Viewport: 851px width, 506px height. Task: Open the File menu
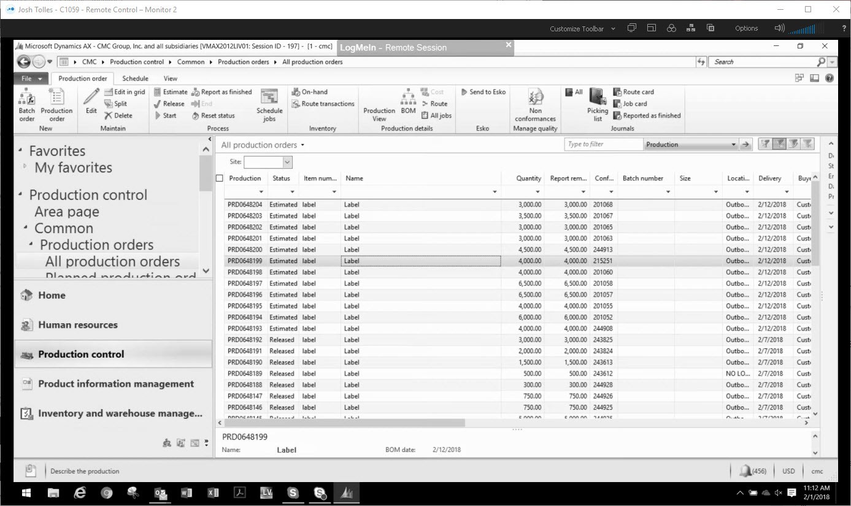31,79
